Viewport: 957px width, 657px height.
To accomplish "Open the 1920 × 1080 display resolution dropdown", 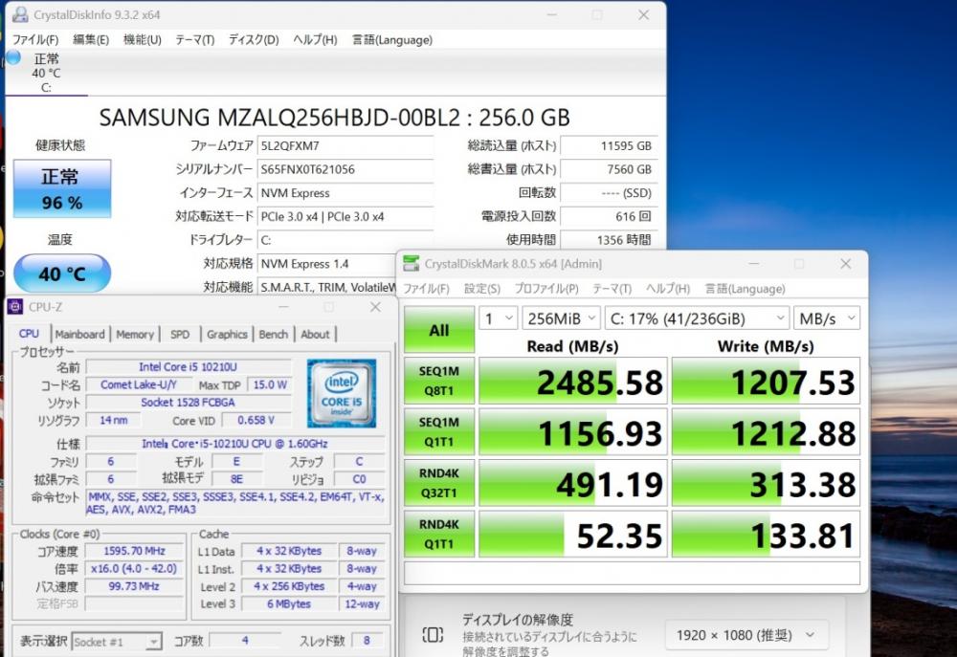I will tap(746, 635).
